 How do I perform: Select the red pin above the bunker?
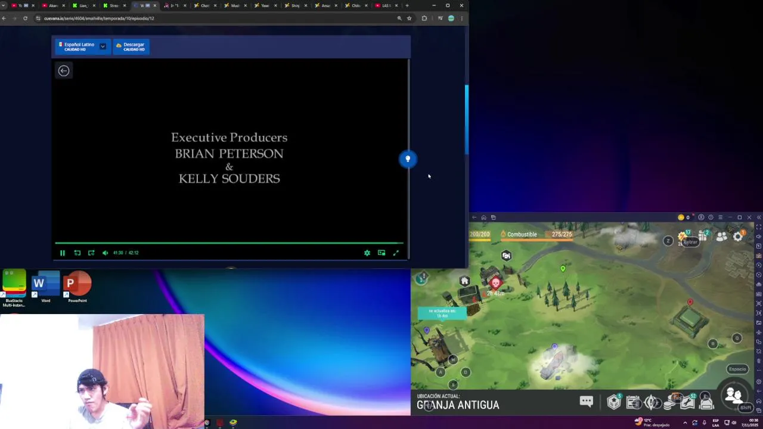coord(690,303)
